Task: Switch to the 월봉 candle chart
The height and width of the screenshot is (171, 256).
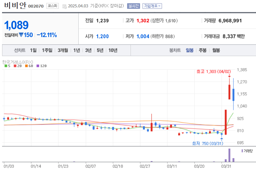Action: pos(216,50)
